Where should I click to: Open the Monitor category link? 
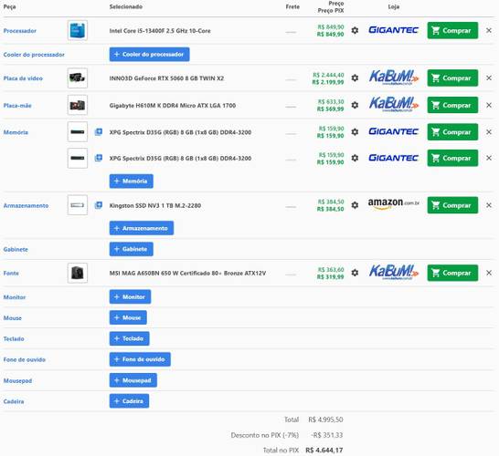15,297
